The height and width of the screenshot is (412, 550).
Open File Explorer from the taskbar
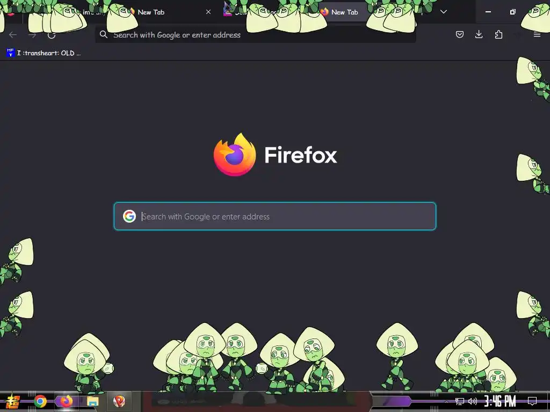coord(92,401)
